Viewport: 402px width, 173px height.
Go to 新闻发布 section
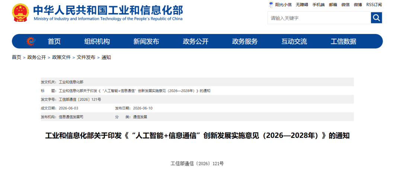coord(146,41)
